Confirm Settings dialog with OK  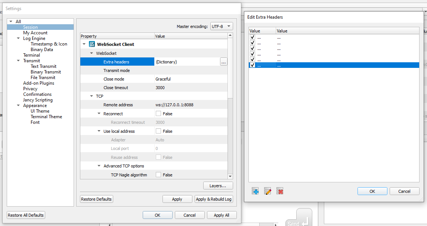(x=158, y=215)
